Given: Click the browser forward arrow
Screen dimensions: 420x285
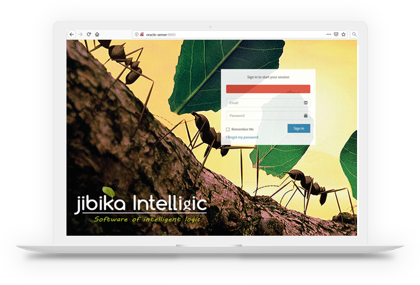Looking at the screenshot, I should (81, 35).
